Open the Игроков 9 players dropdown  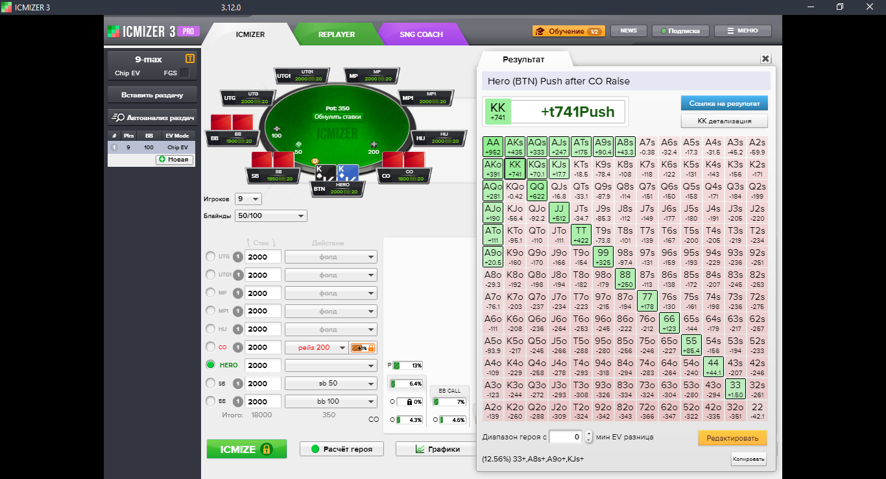(249, 199)
